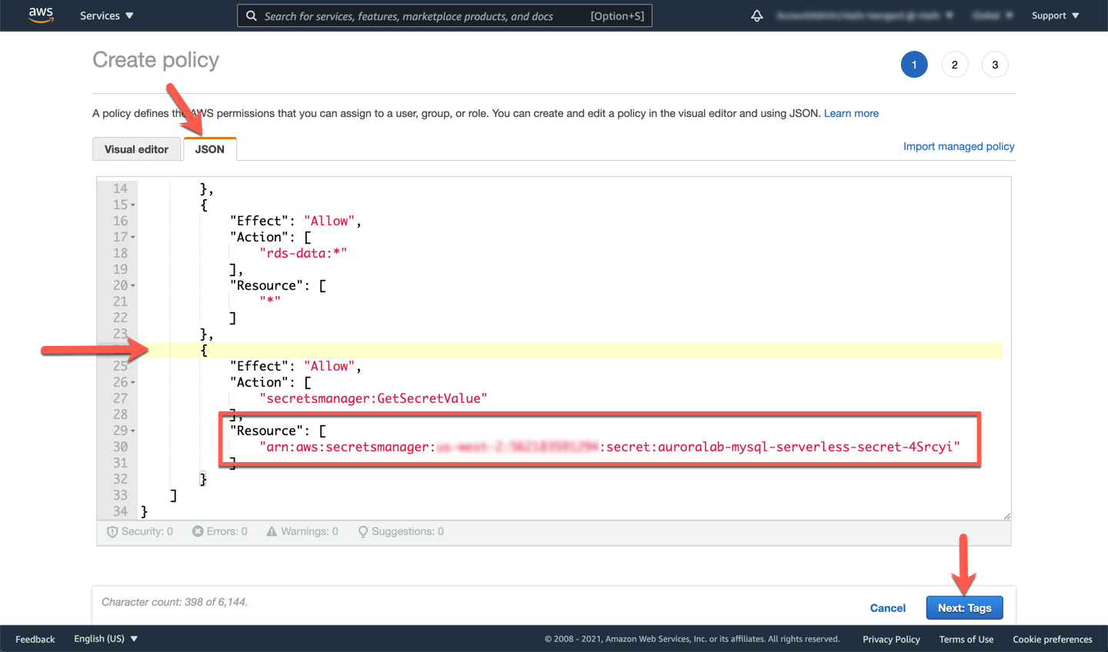Open the Support dropdown menu

[1055, 15]
